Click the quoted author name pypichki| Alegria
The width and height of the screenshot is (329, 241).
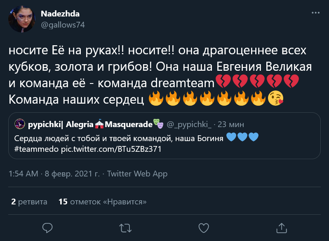tap(61, 124)
